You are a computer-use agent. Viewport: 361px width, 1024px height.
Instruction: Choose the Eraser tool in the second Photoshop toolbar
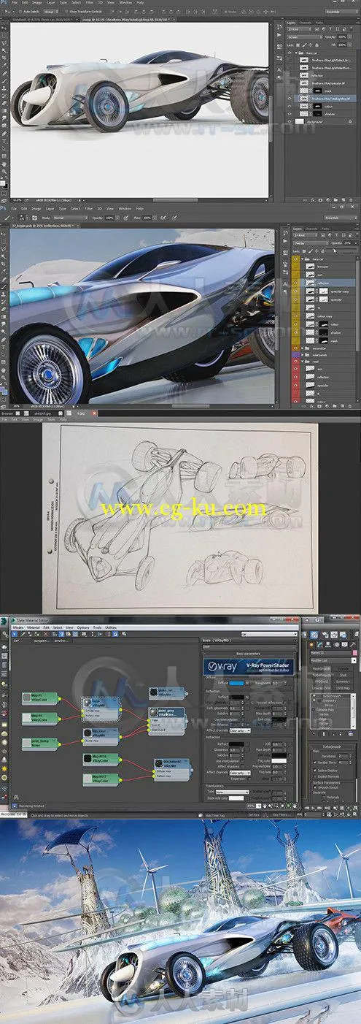coord(4,309)
